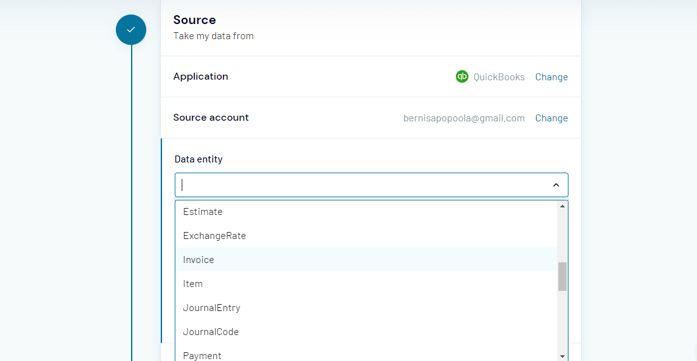The height and width of the screenshot is (361, 697).
Task: Click the blue checkmark step circle
Action: 130,30
